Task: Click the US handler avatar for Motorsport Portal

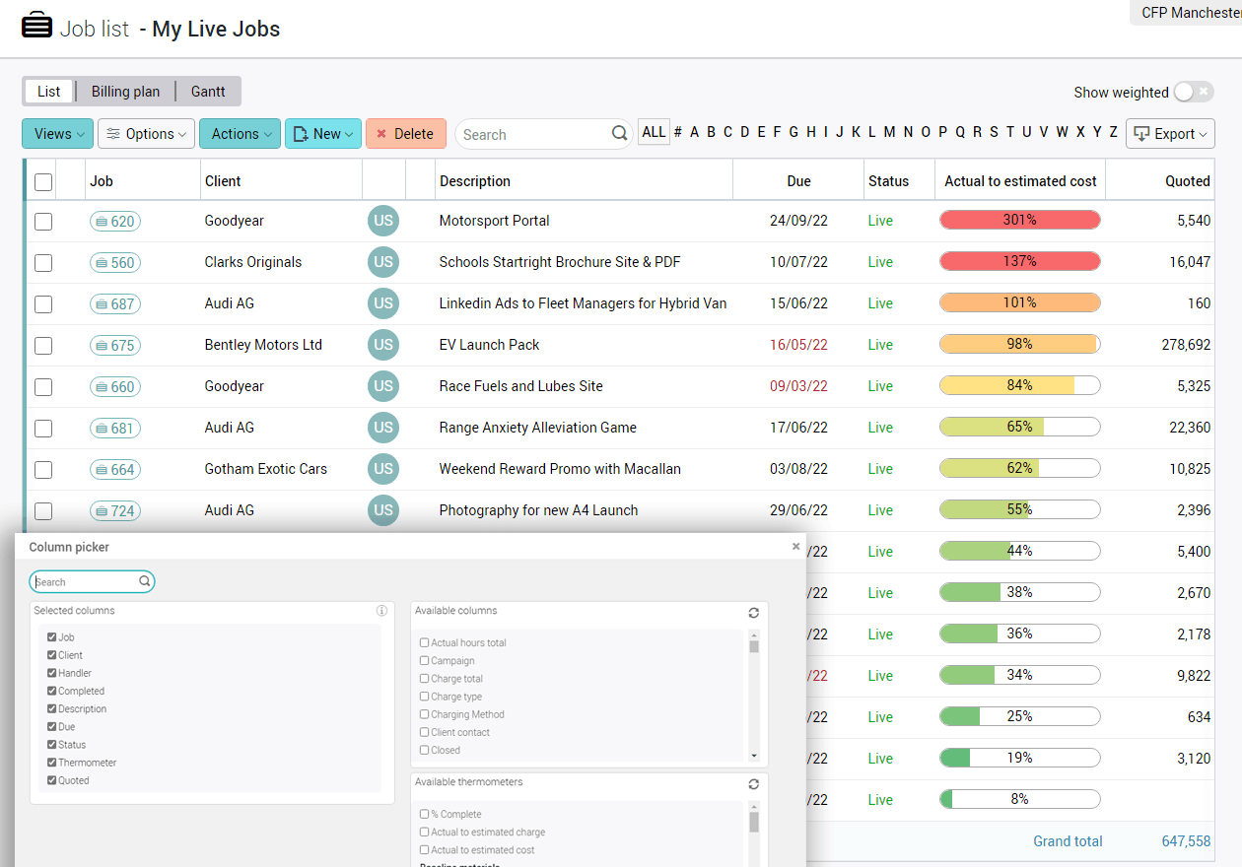Action: click(383, 221)
